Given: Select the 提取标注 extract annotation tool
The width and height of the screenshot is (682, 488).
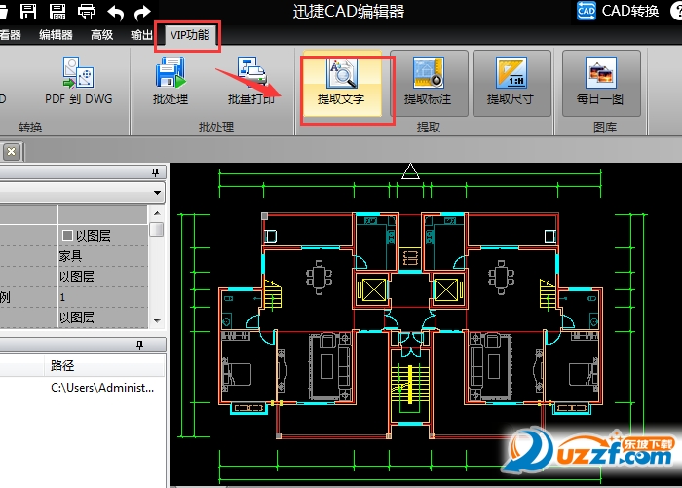Looking at the screenshot, I should click(429, 83).
